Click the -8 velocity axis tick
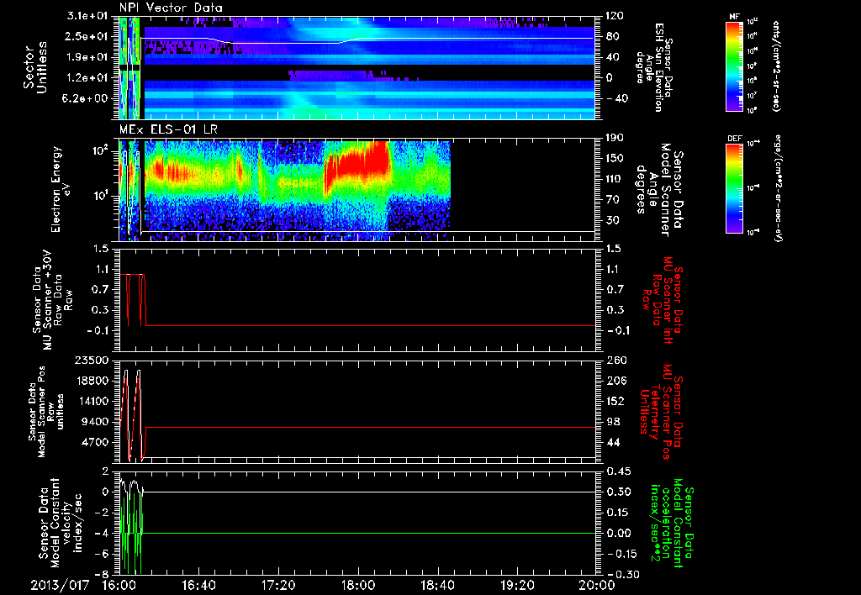This screenshot has width=861, height=595. [x=103, y=574]
